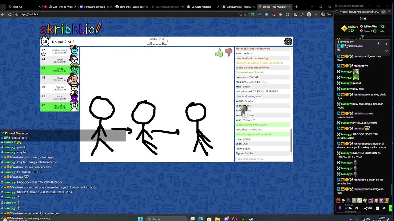Click the taskbar Buscar search box
The height and width of the screenshot is (221, 394).
click(x=166, y=219)
